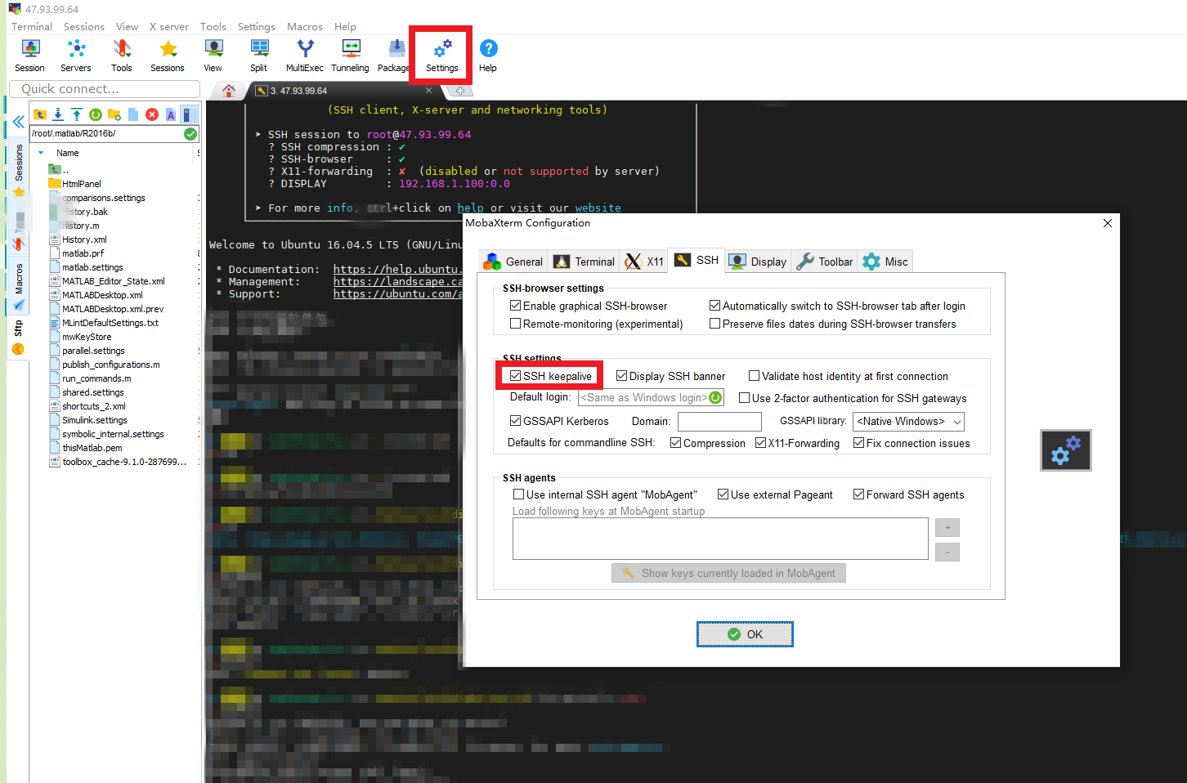Switch to Toolbar configuration tab

pyautogui.click(x=825, y=262)
